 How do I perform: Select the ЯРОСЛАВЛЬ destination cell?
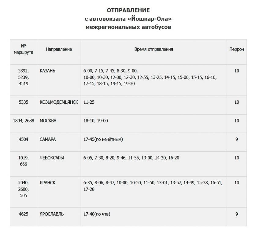pos(52,214)
